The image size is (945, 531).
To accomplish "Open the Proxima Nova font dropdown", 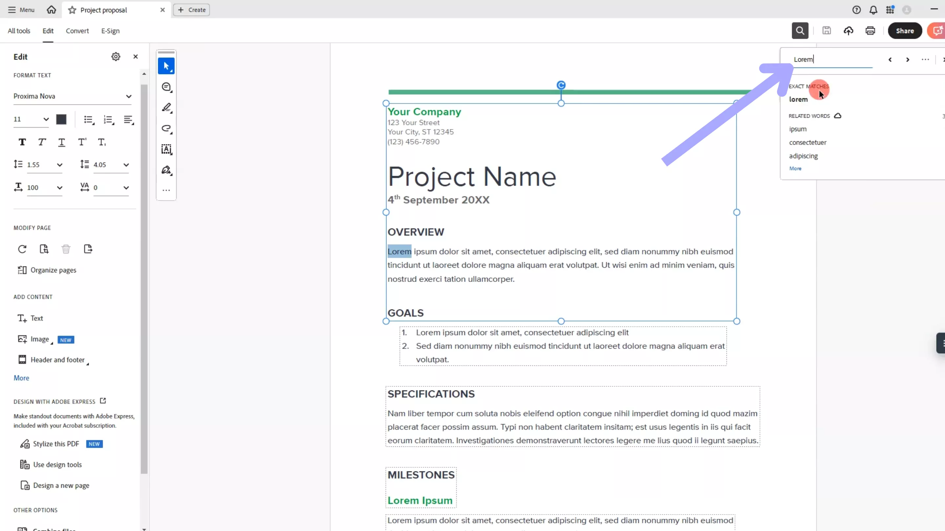I will pyautogui.click(x=73, y=96).
